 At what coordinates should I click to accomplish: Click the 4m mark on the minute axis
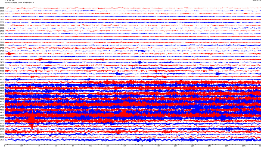point(39,146)
